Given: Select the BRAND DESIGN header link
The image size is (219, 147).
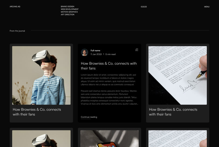Looking at the screenshot, I should tap(67, 6).
